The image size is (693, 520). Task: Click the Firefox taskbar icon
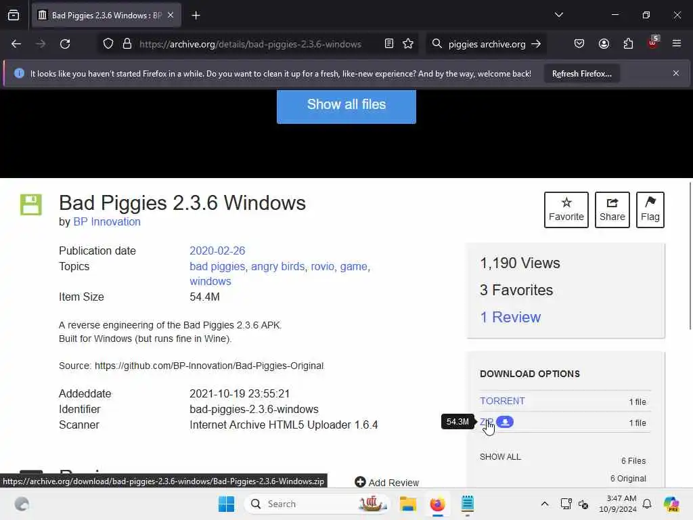click(x=437, y=504)
